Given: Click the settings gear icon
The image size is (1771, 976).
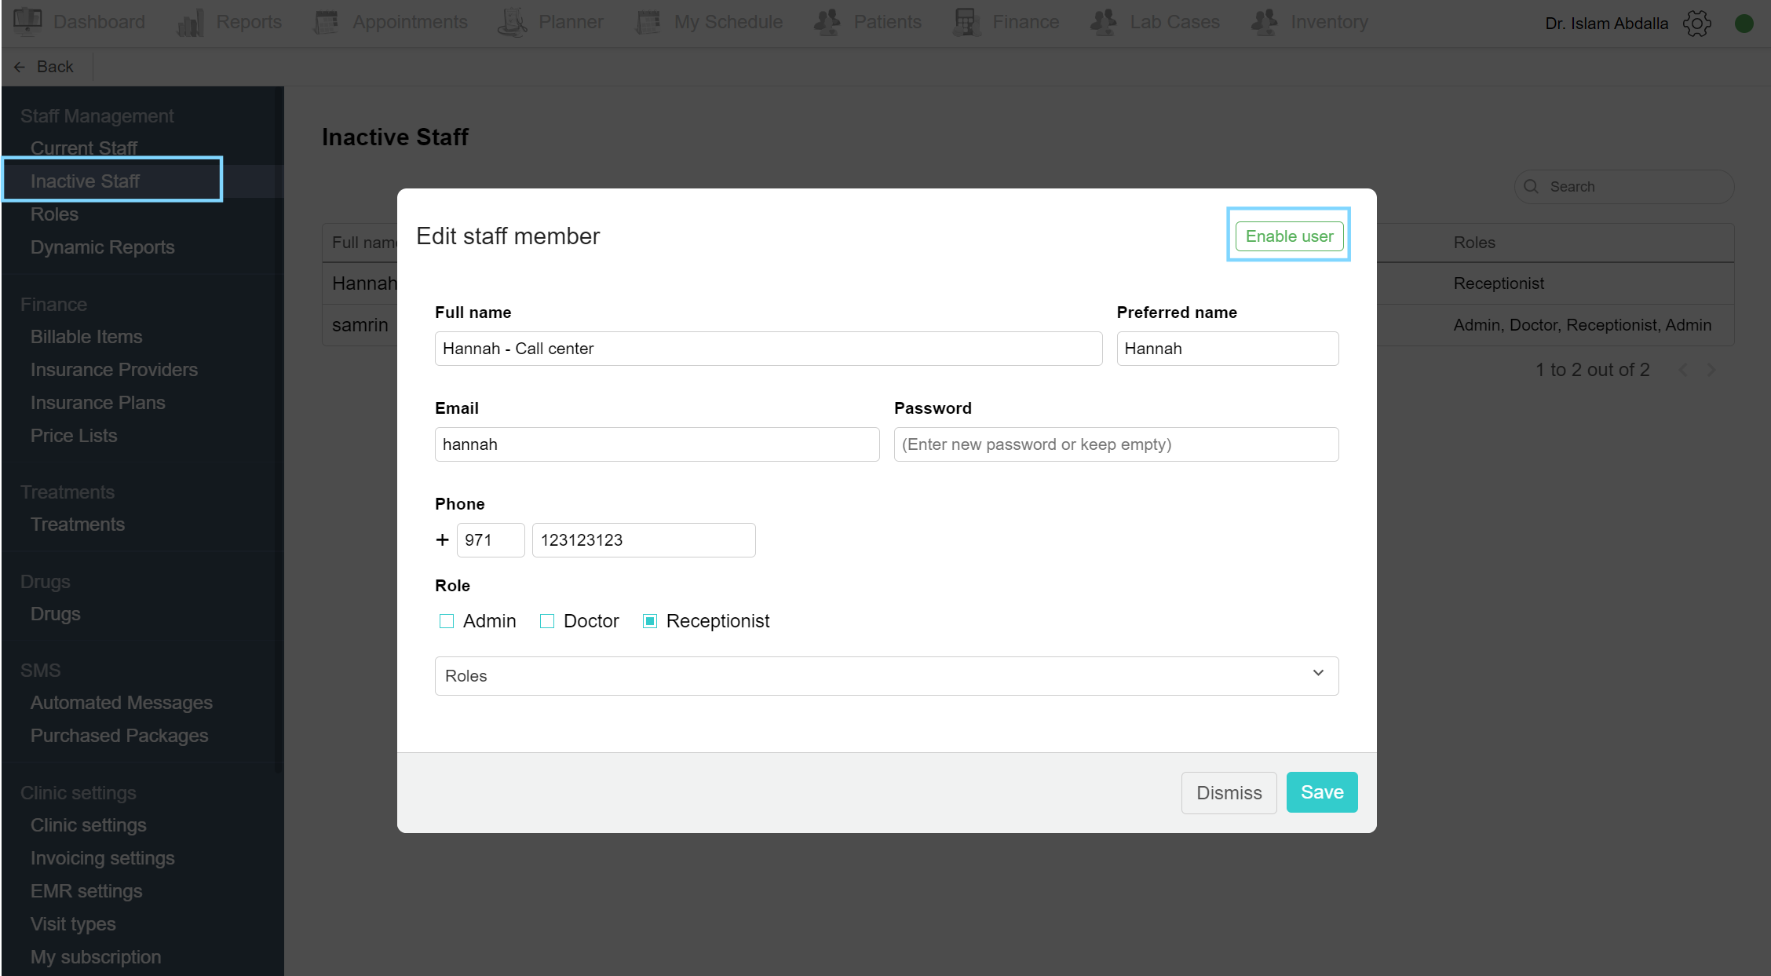Looking at the screenshot, I should 1696,24.
